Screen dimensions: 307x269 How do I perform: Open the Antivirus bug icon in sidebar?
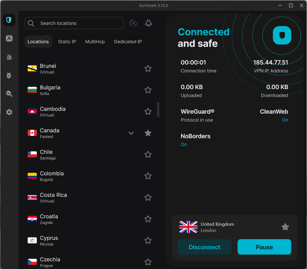point(9,75)
